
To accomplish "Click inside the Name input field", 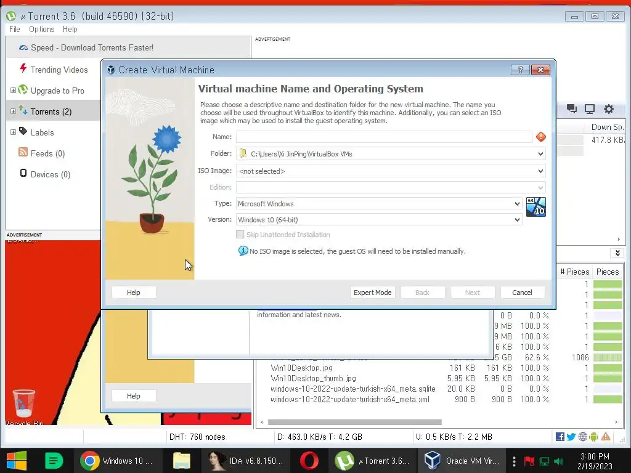I will 384,137.
